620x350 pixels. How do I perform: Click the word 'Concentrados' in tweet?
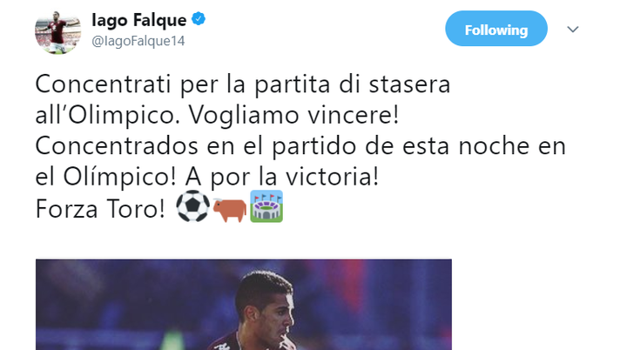117,146
